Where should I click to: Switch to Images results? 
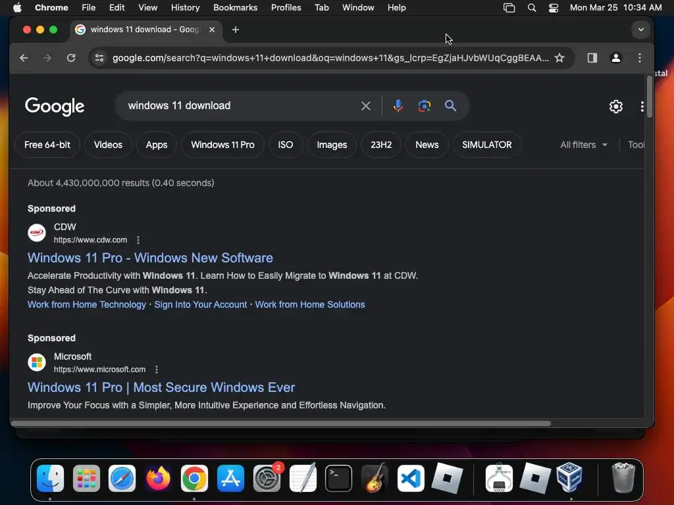pyautogui.click(x=332, y=145)
